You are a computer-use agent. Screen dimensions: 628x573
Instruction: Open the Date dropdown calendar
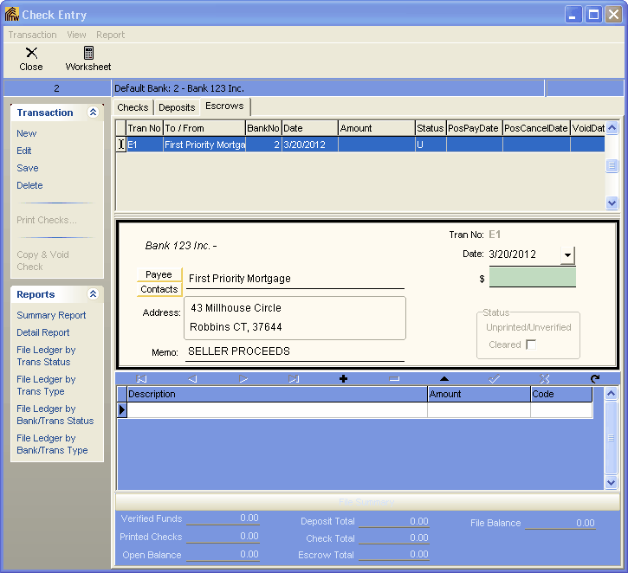tap(567, 254)
